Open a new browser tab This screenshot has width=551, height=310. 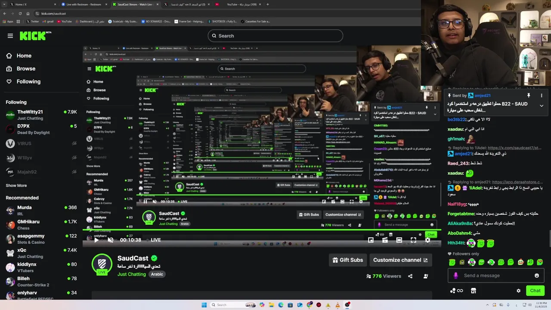[268, 4]
